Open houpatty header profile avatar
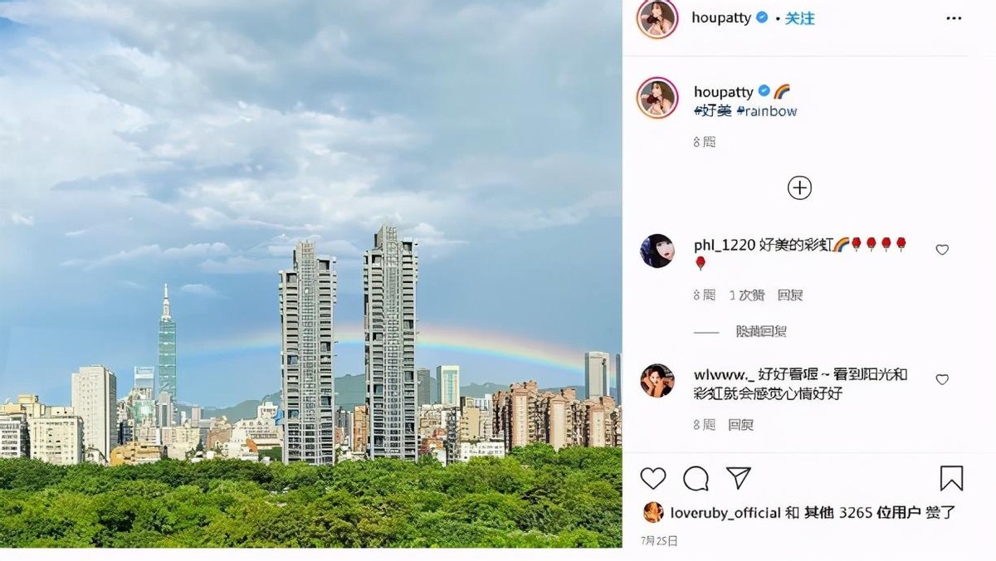The image size is (996, 561). pyautogui.click(x=657, y=18)
